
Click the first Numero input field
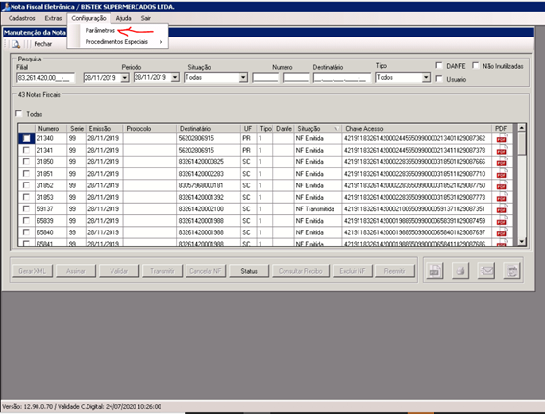tap(265, 78)
